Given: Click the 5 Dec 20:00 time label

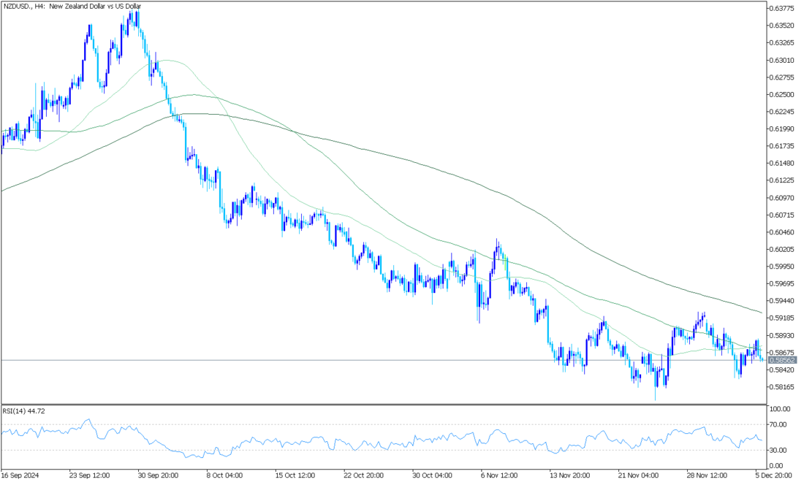Looking at the screenshot, I should coord(775,475).
